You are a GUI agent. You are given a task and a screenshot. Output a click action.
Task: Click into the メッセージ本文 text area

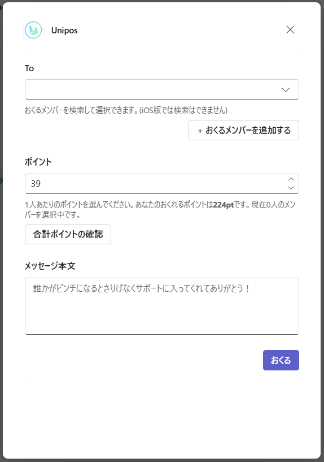(x=161, y=306)
